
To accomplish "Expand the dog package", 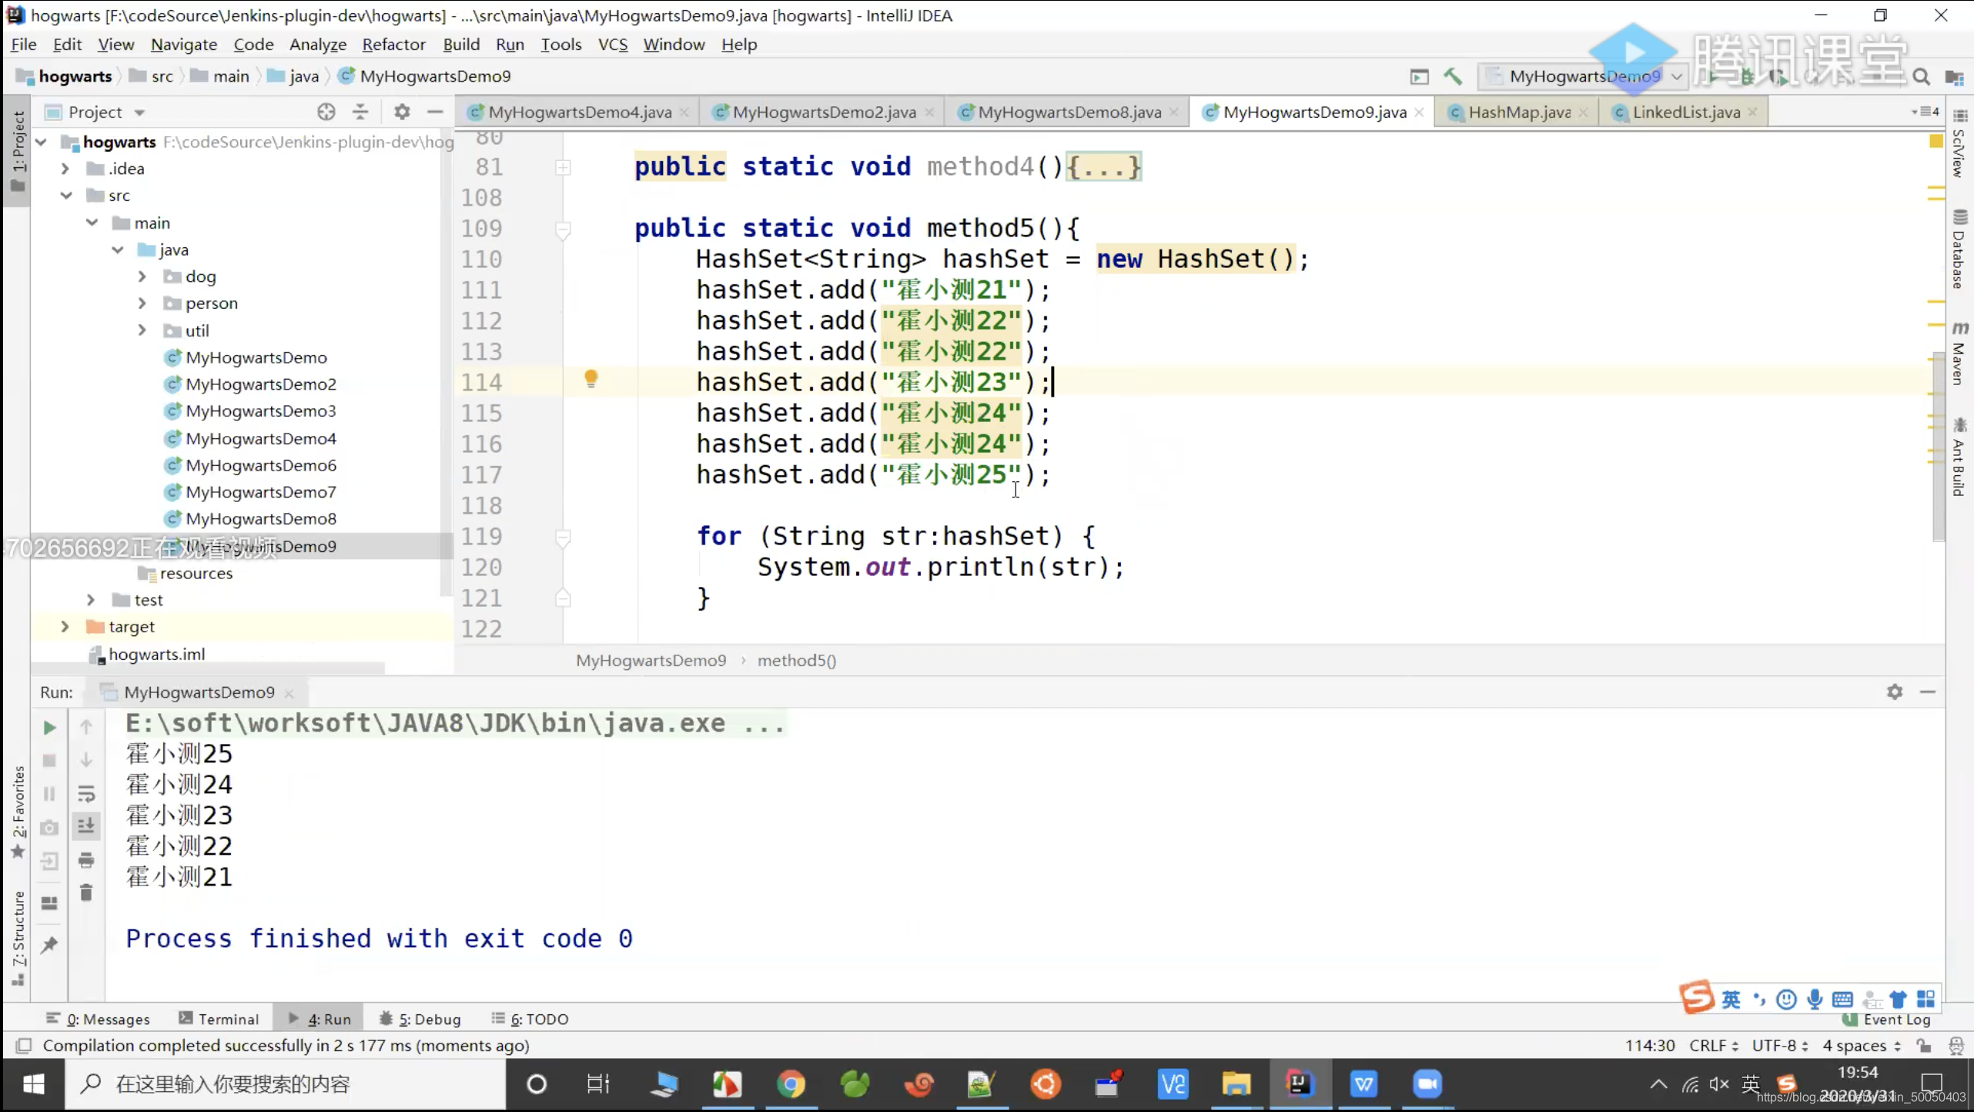I will (142, 276).
